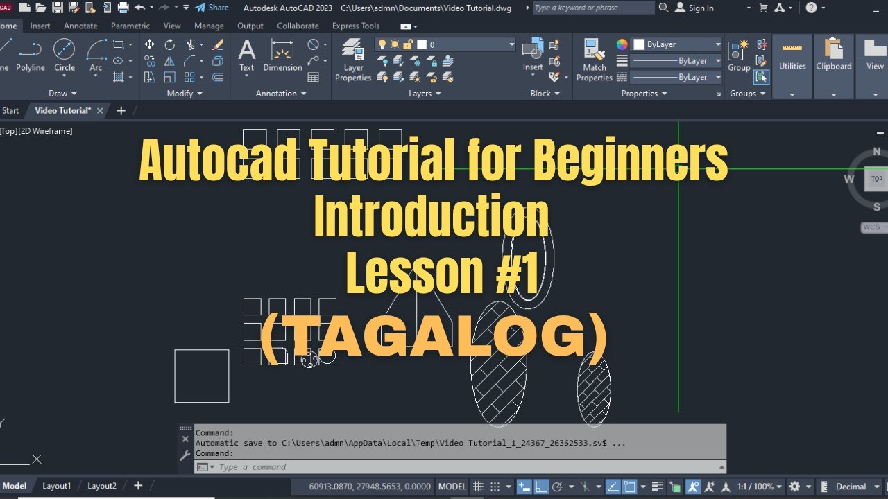The image size is (888, 499).
Task: Open the Layer Properties manager
Action: (353, 60)
